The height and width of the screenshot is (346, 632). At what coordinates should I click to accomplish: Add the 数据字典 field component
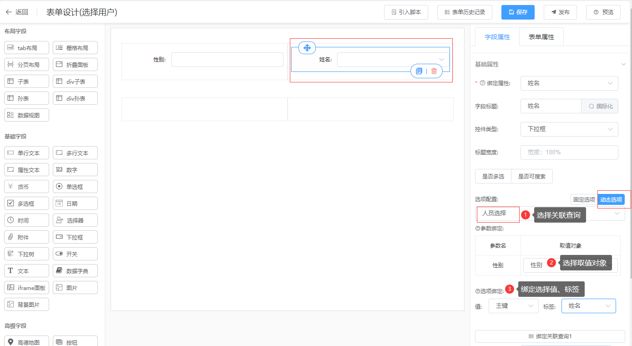76,271
